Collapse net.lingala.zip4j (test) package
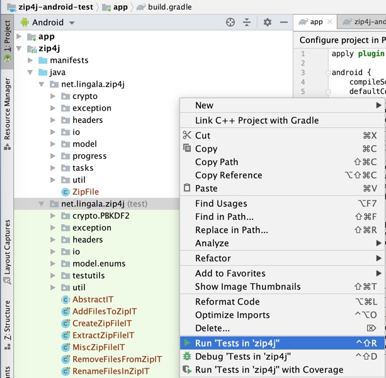The image size is (386, 378). [x=42, y=204]
